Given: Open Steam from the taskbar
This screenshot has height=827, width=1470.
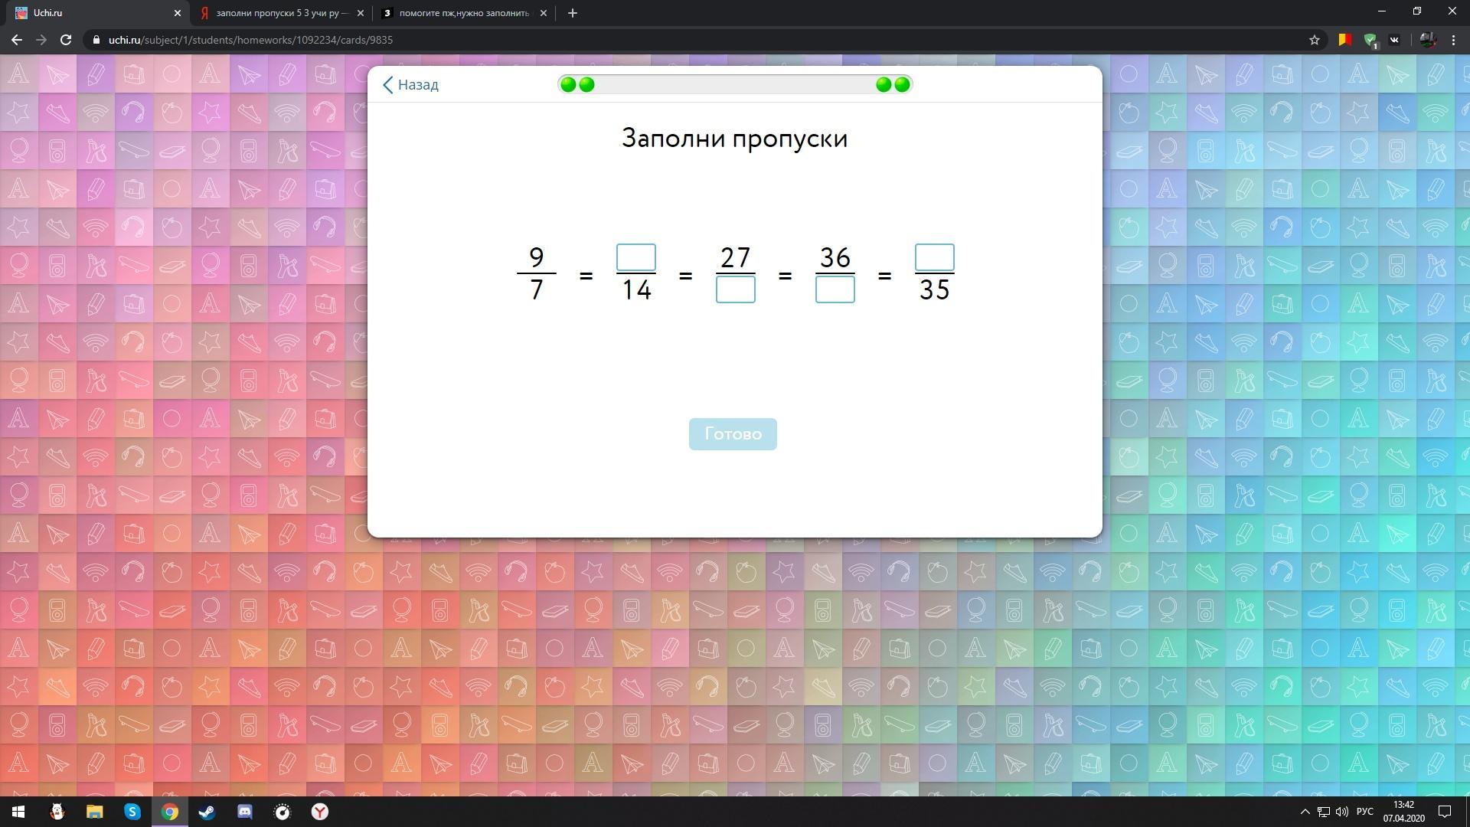Looking at the screenshot, I should (207, 812).
